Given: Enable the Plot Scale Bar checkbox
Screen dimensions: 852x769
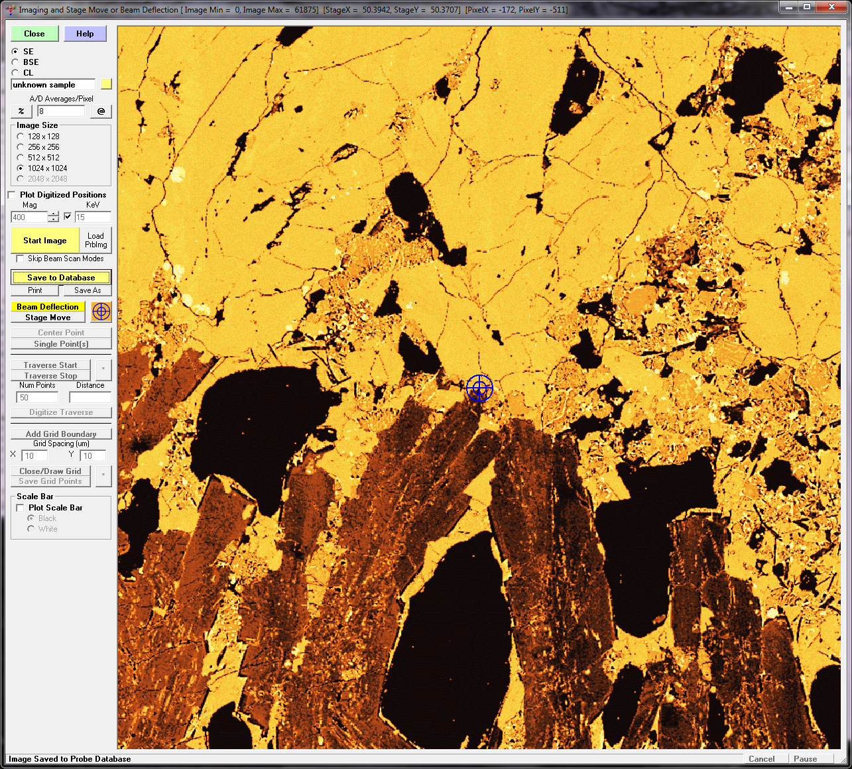Looking at the screenshot, I should (x=20, y=508).
